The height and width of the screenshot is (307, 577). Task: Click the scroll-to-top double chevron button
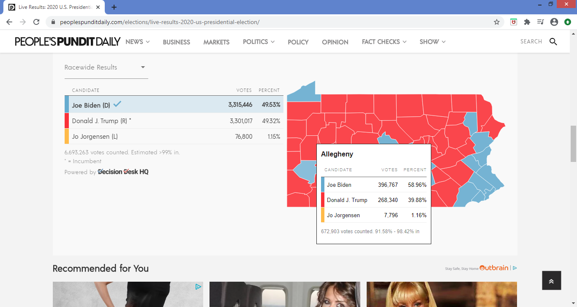[552, 280]
